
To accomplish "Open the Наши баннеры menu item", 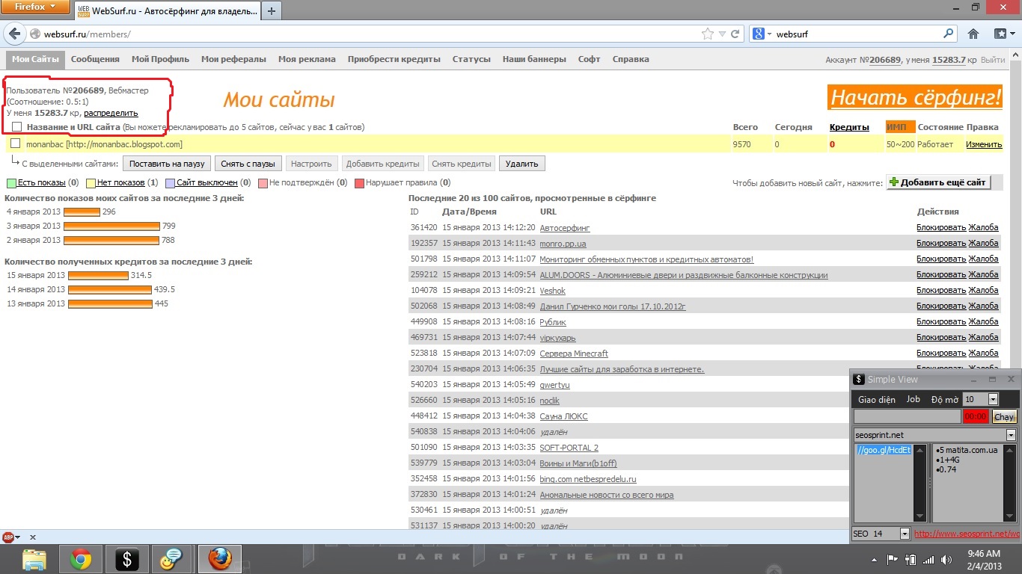I will [534, 60].
